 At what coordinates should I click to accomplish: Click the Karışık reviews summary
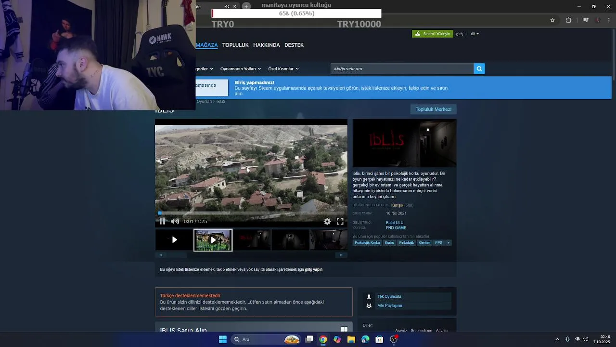click(x=397, y=205)
